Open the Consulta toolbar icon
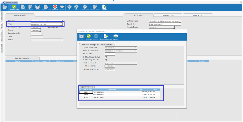The width and height of the screenshot is (243, 122). coord(23,7)
